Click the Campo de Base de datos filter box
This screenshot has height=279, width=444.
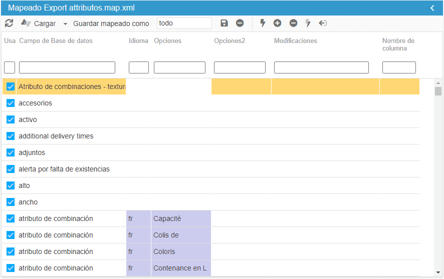tap(67, 67)
